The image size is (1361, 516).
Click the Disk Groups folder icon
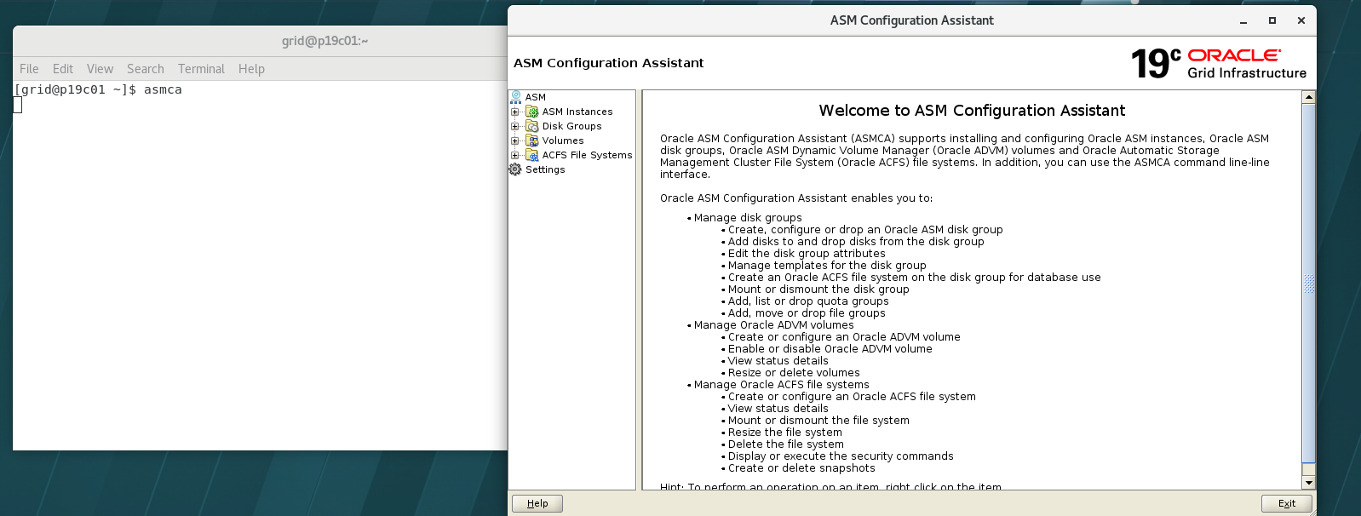[532, 126]
